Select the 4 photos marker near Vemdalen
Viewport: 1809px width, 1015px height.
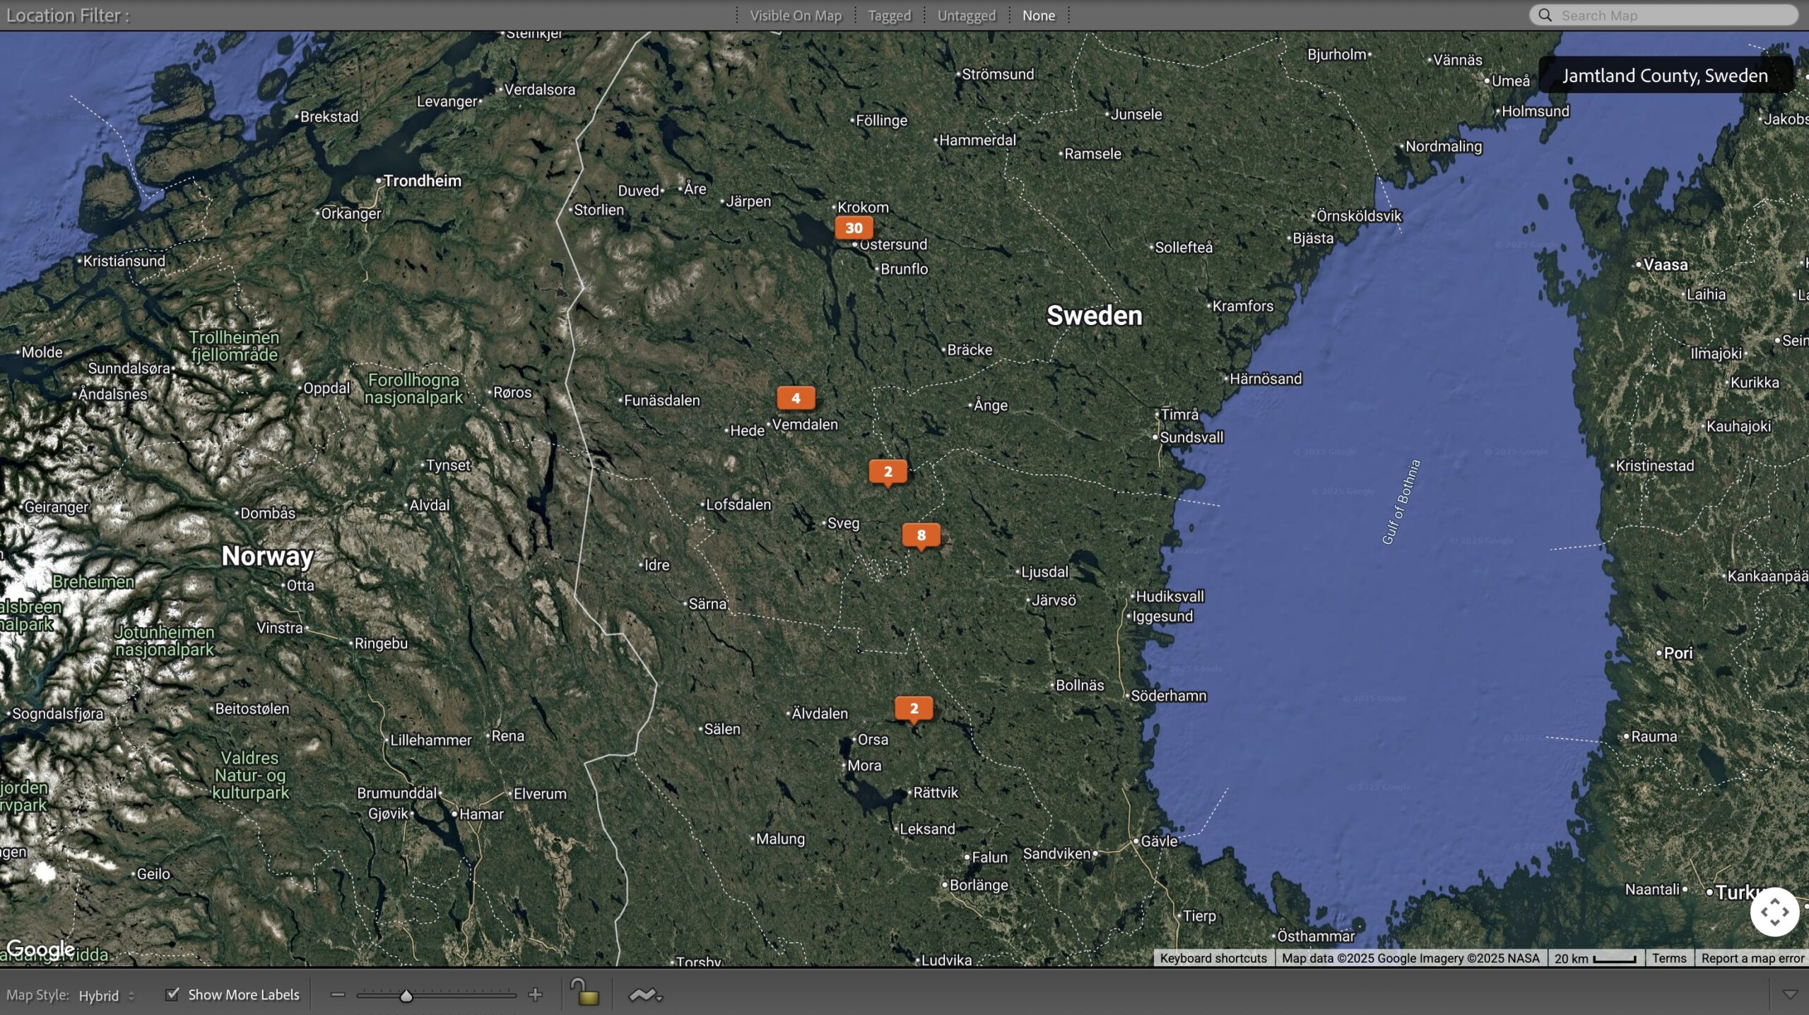tap(795, 398)
